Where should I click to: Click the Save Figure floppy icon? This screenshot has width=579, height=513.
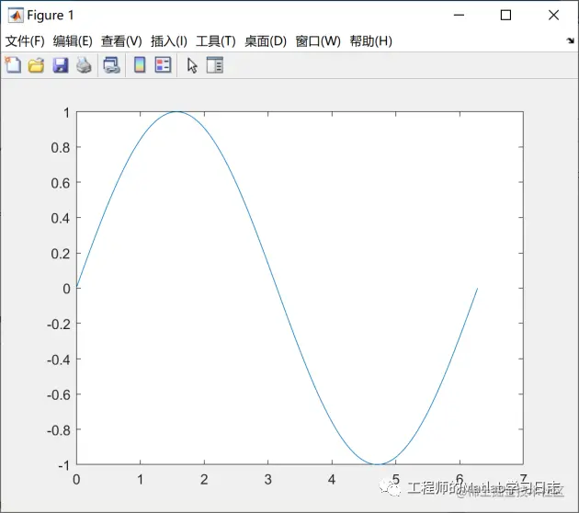coord(60,65)
